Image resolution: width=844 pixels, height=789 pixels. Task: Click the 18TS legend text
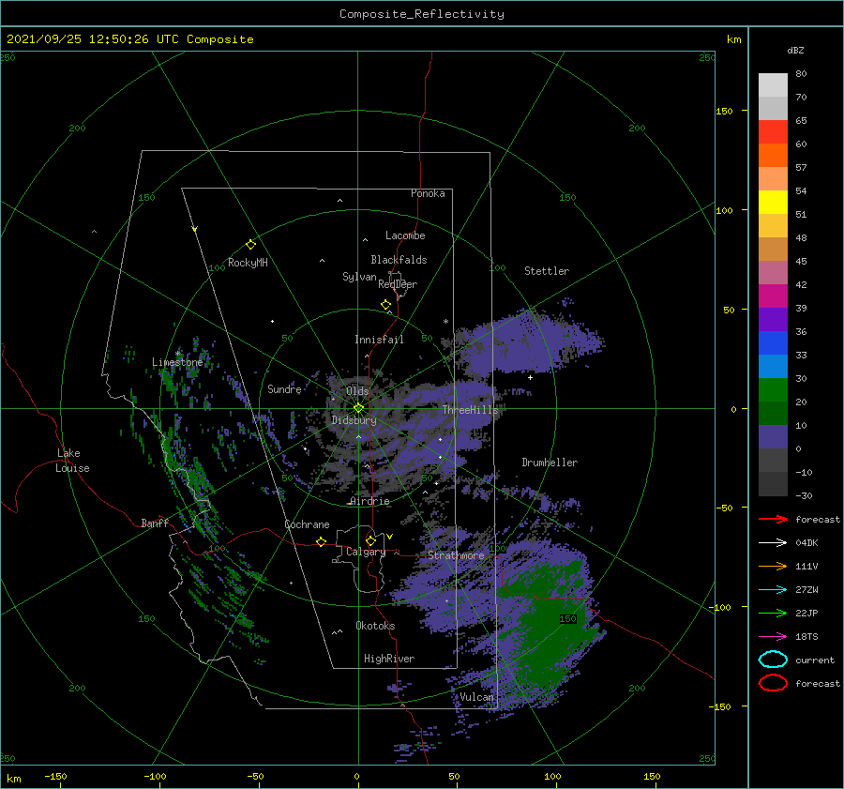(806, 637)
